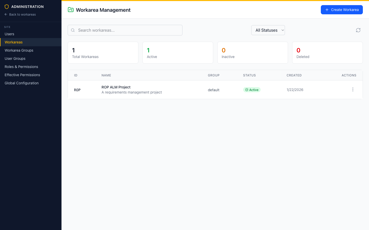Click the Create Workarea button
This screenshot has width=369, height=230.
pos(342,10)
